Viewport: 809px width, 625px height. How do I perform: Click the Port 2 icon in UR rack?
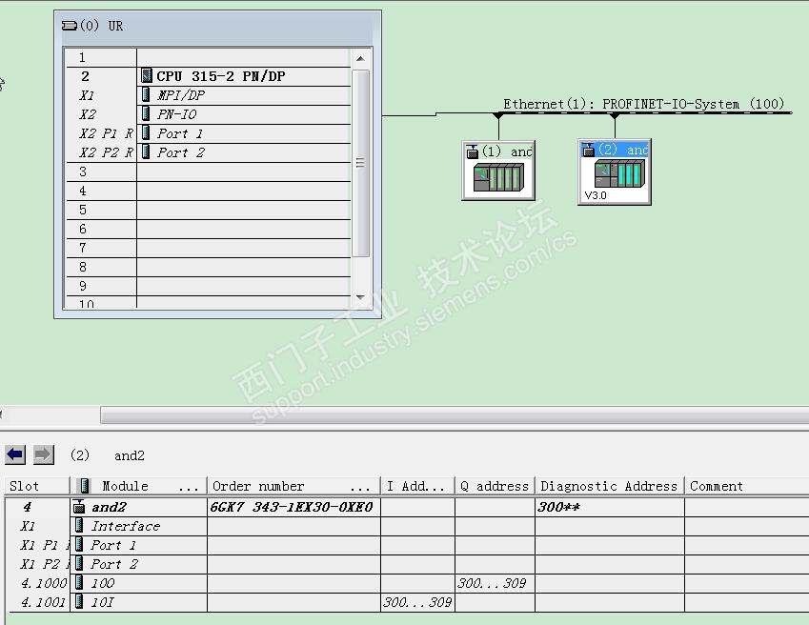[x=146, y=152]
